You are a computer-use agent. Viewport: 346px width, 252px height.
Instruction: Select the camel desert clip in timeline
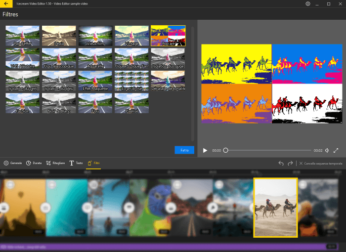coord(276,208)
